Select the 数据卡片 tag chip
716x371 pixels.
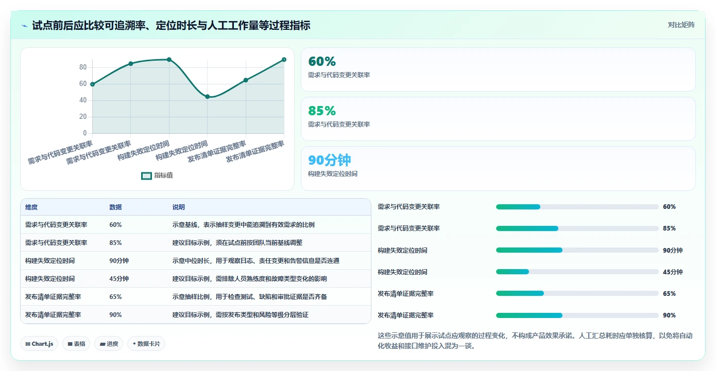coord(146,344)
